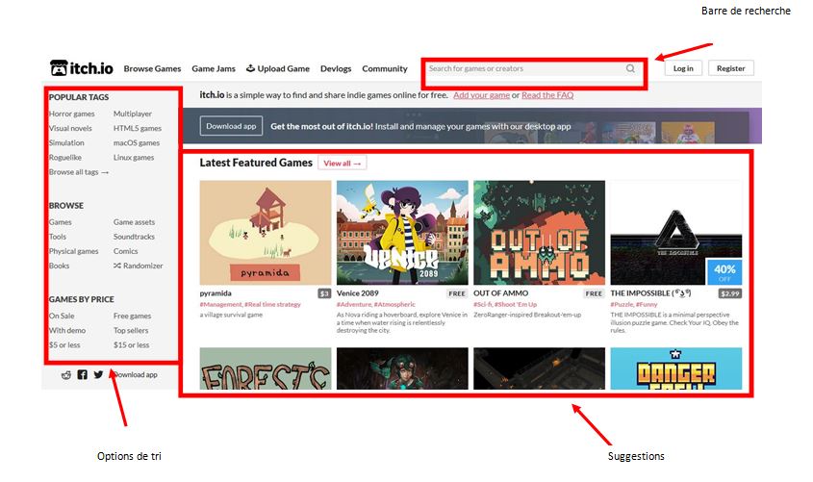Open the Devlogs section
The image size is (813, 482).
[x=336, y=68]
